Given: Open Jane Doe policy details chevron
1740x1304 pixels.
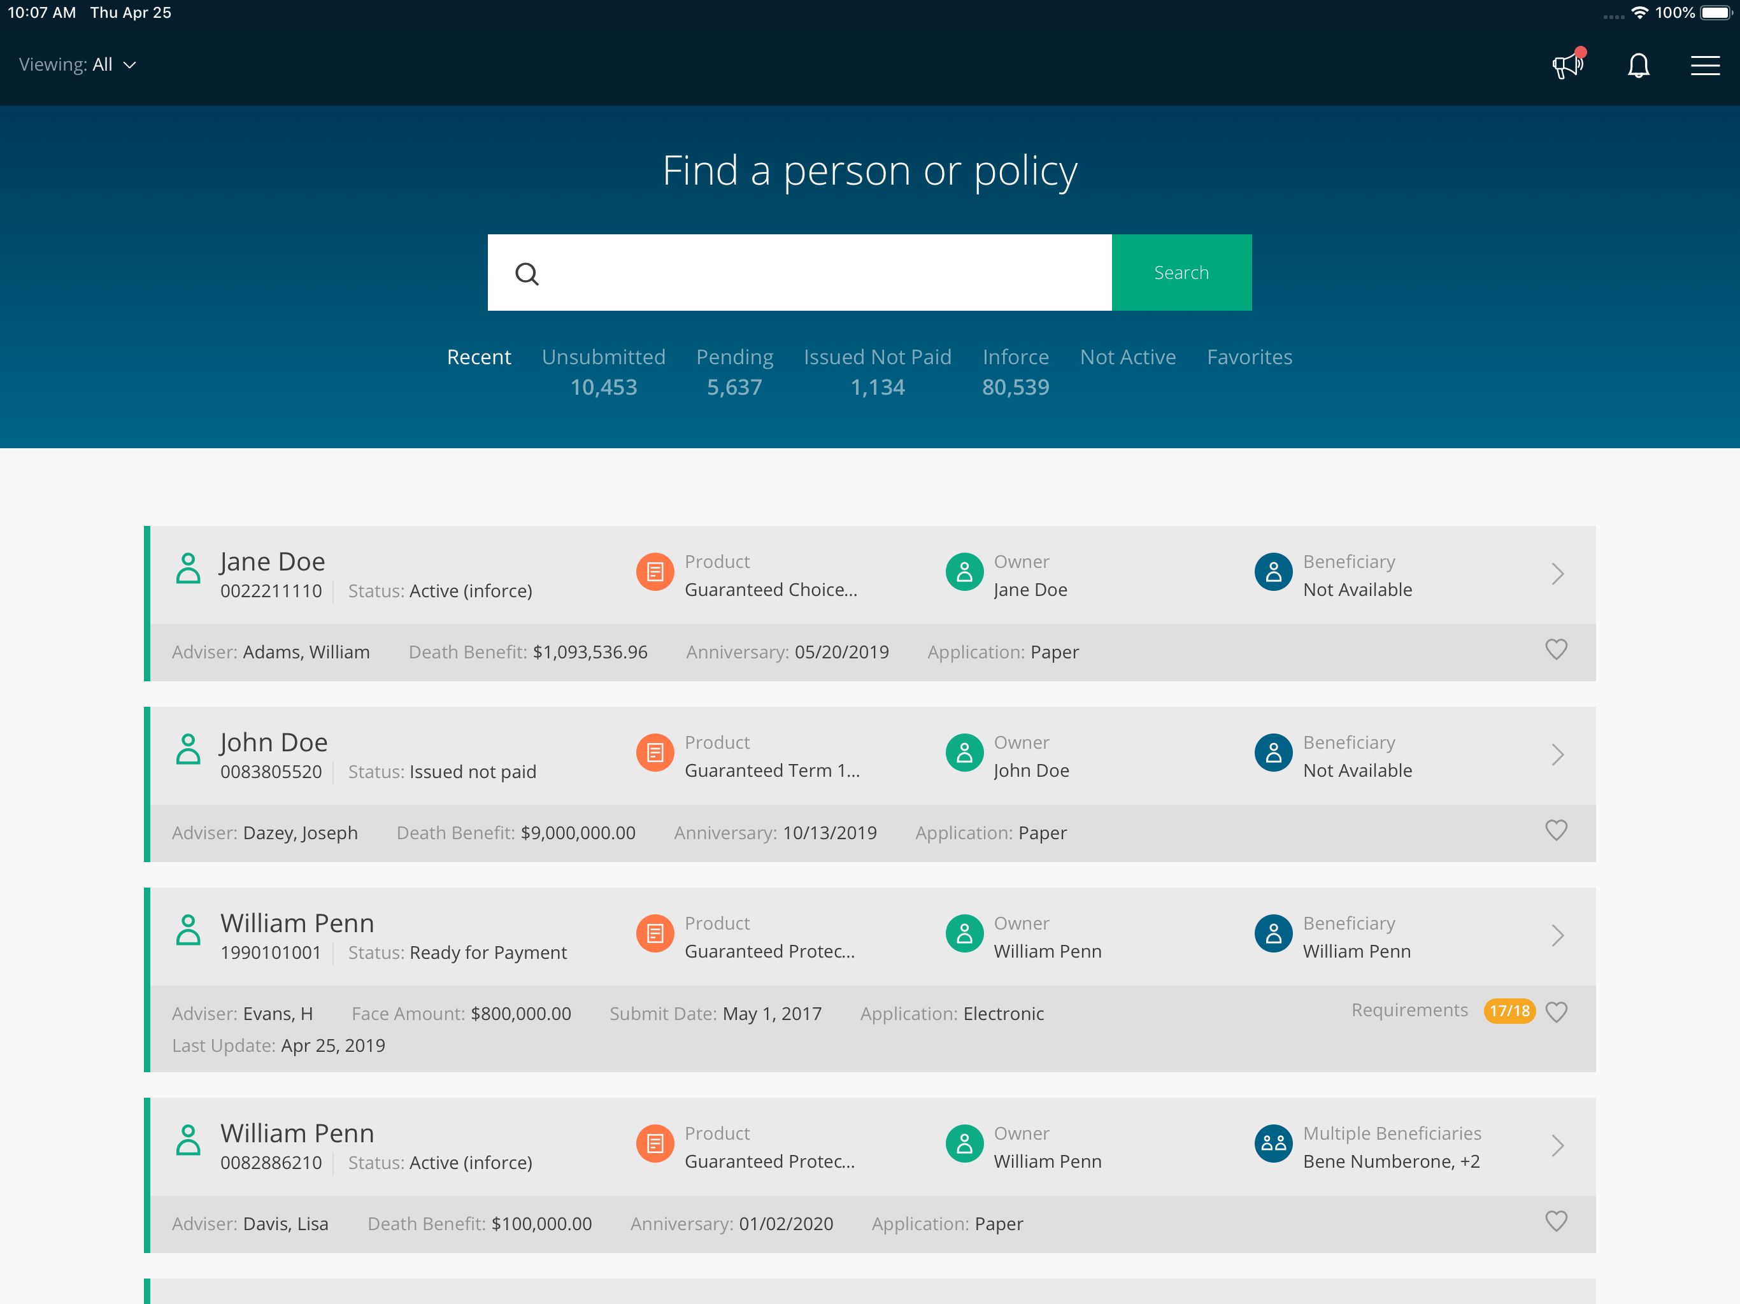Looking at the screenshot, I should coord(1557,573).
